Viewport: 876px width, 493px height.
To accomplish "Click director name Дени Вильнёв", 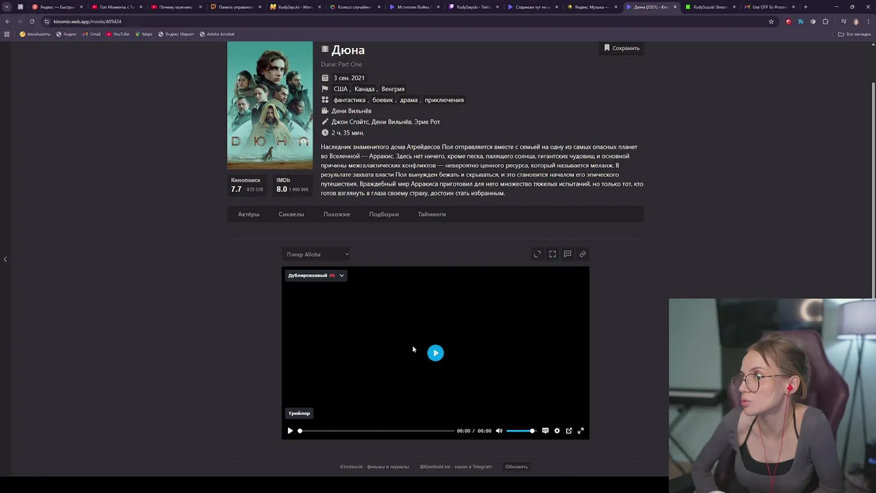I will tap(351, 111).
